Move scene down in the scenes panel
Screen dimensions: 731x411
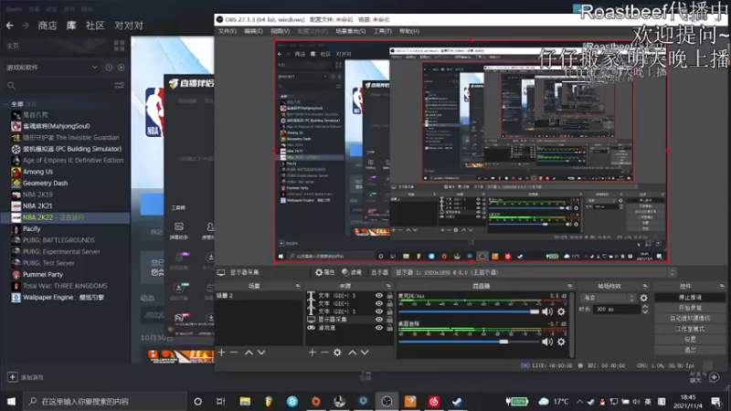pyautogui.click(x=261, y=353)
